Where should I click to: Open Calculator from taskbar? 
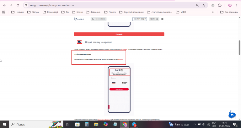tap(87, 124)
